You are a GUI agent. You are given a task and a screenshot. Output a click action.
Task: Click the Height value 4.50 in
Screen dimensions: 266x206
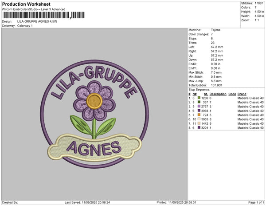point(259,12)
